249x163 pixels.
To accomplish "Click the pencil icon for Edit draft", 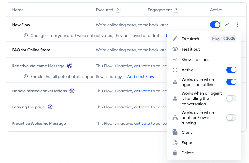I will coord(175,39).
